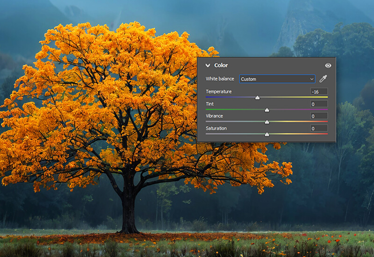374x257 pixels.
Task: Click the Saturation slider handle
Action: point(267,134)
